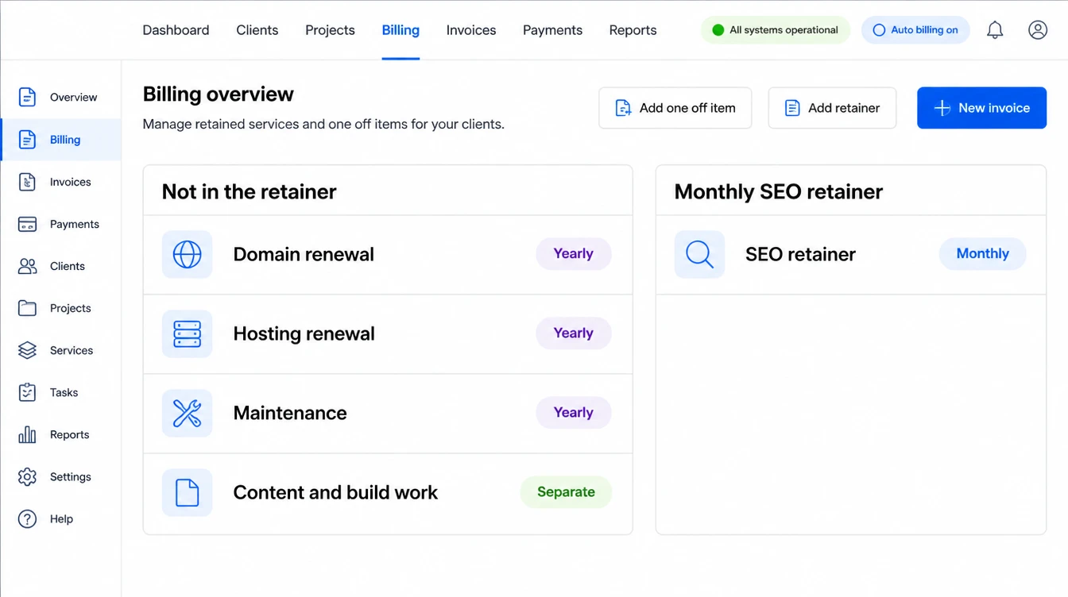Create a New invoice
The width and height of the screenshot is (1068, 597).
[x=981, y=108]
